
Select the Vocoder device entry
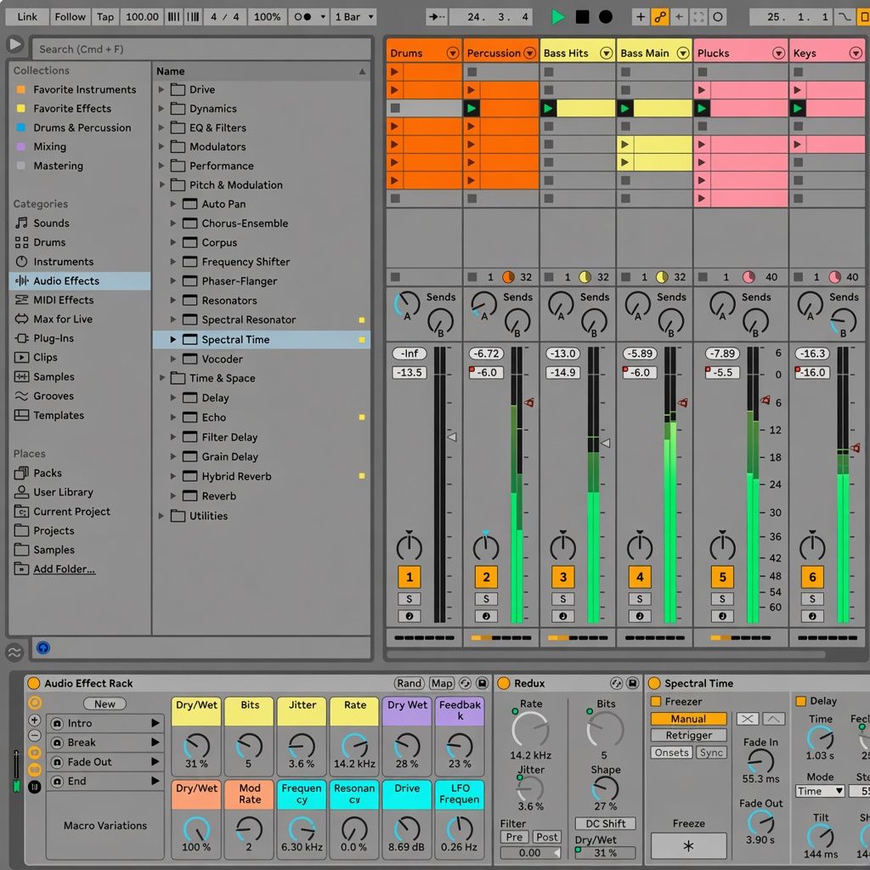(x=222, y=359)
